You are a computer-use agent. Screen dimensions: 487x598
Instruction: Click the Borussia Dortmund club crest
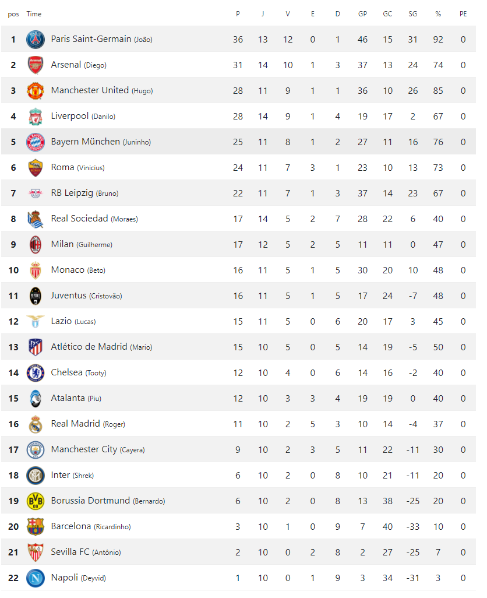coord(36,501)
